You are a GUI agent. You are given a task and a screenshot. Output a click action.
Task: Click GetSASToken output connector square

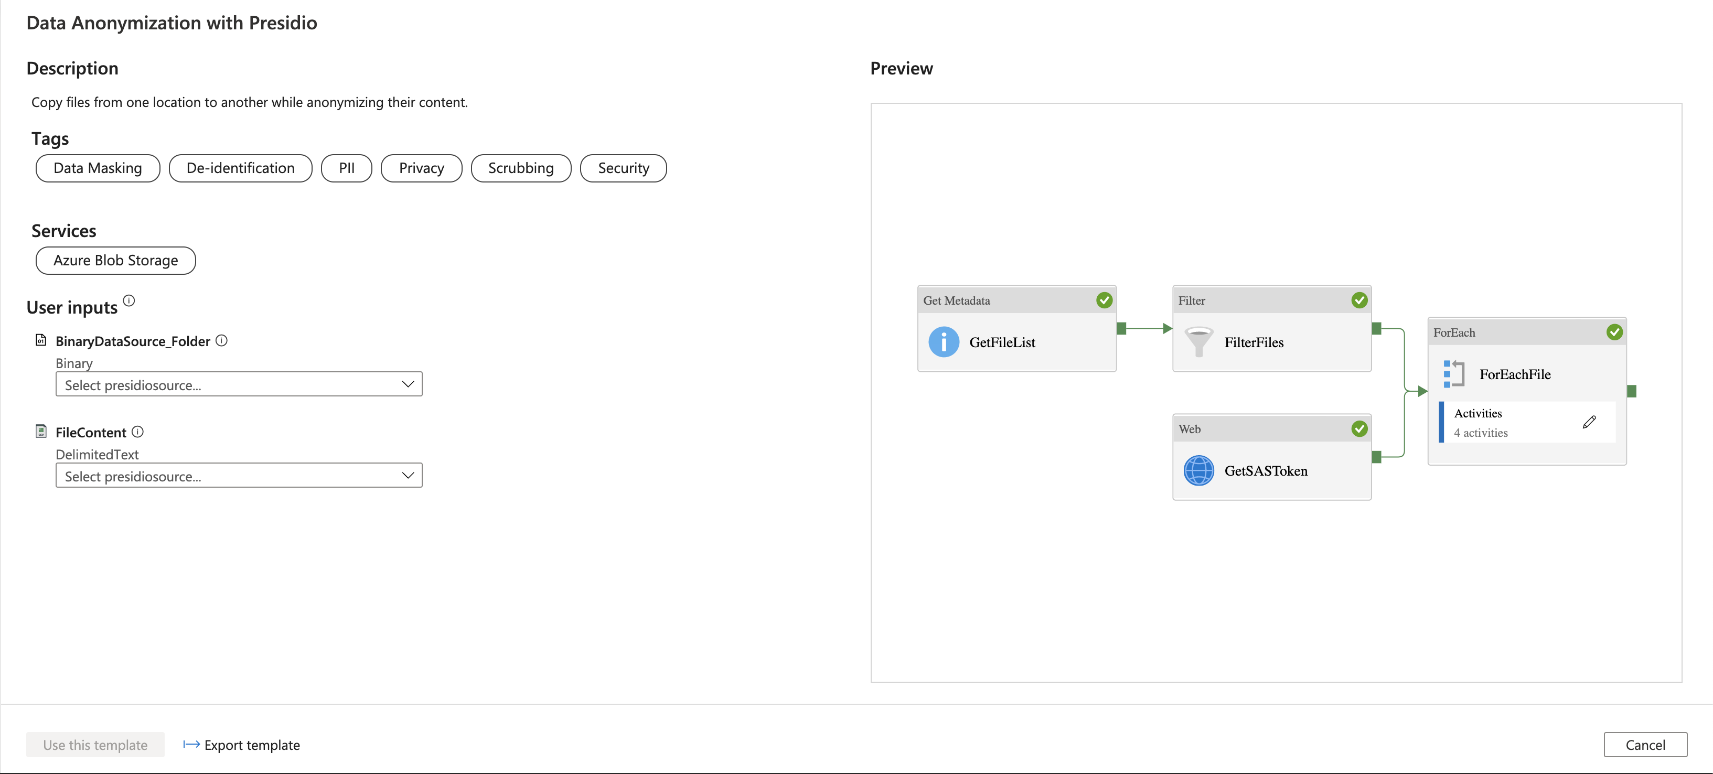pos(1376,457)
